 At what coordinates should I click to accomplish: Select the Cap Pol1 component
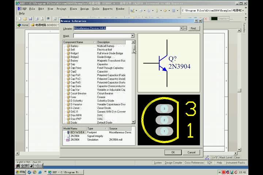coord(75,75)
